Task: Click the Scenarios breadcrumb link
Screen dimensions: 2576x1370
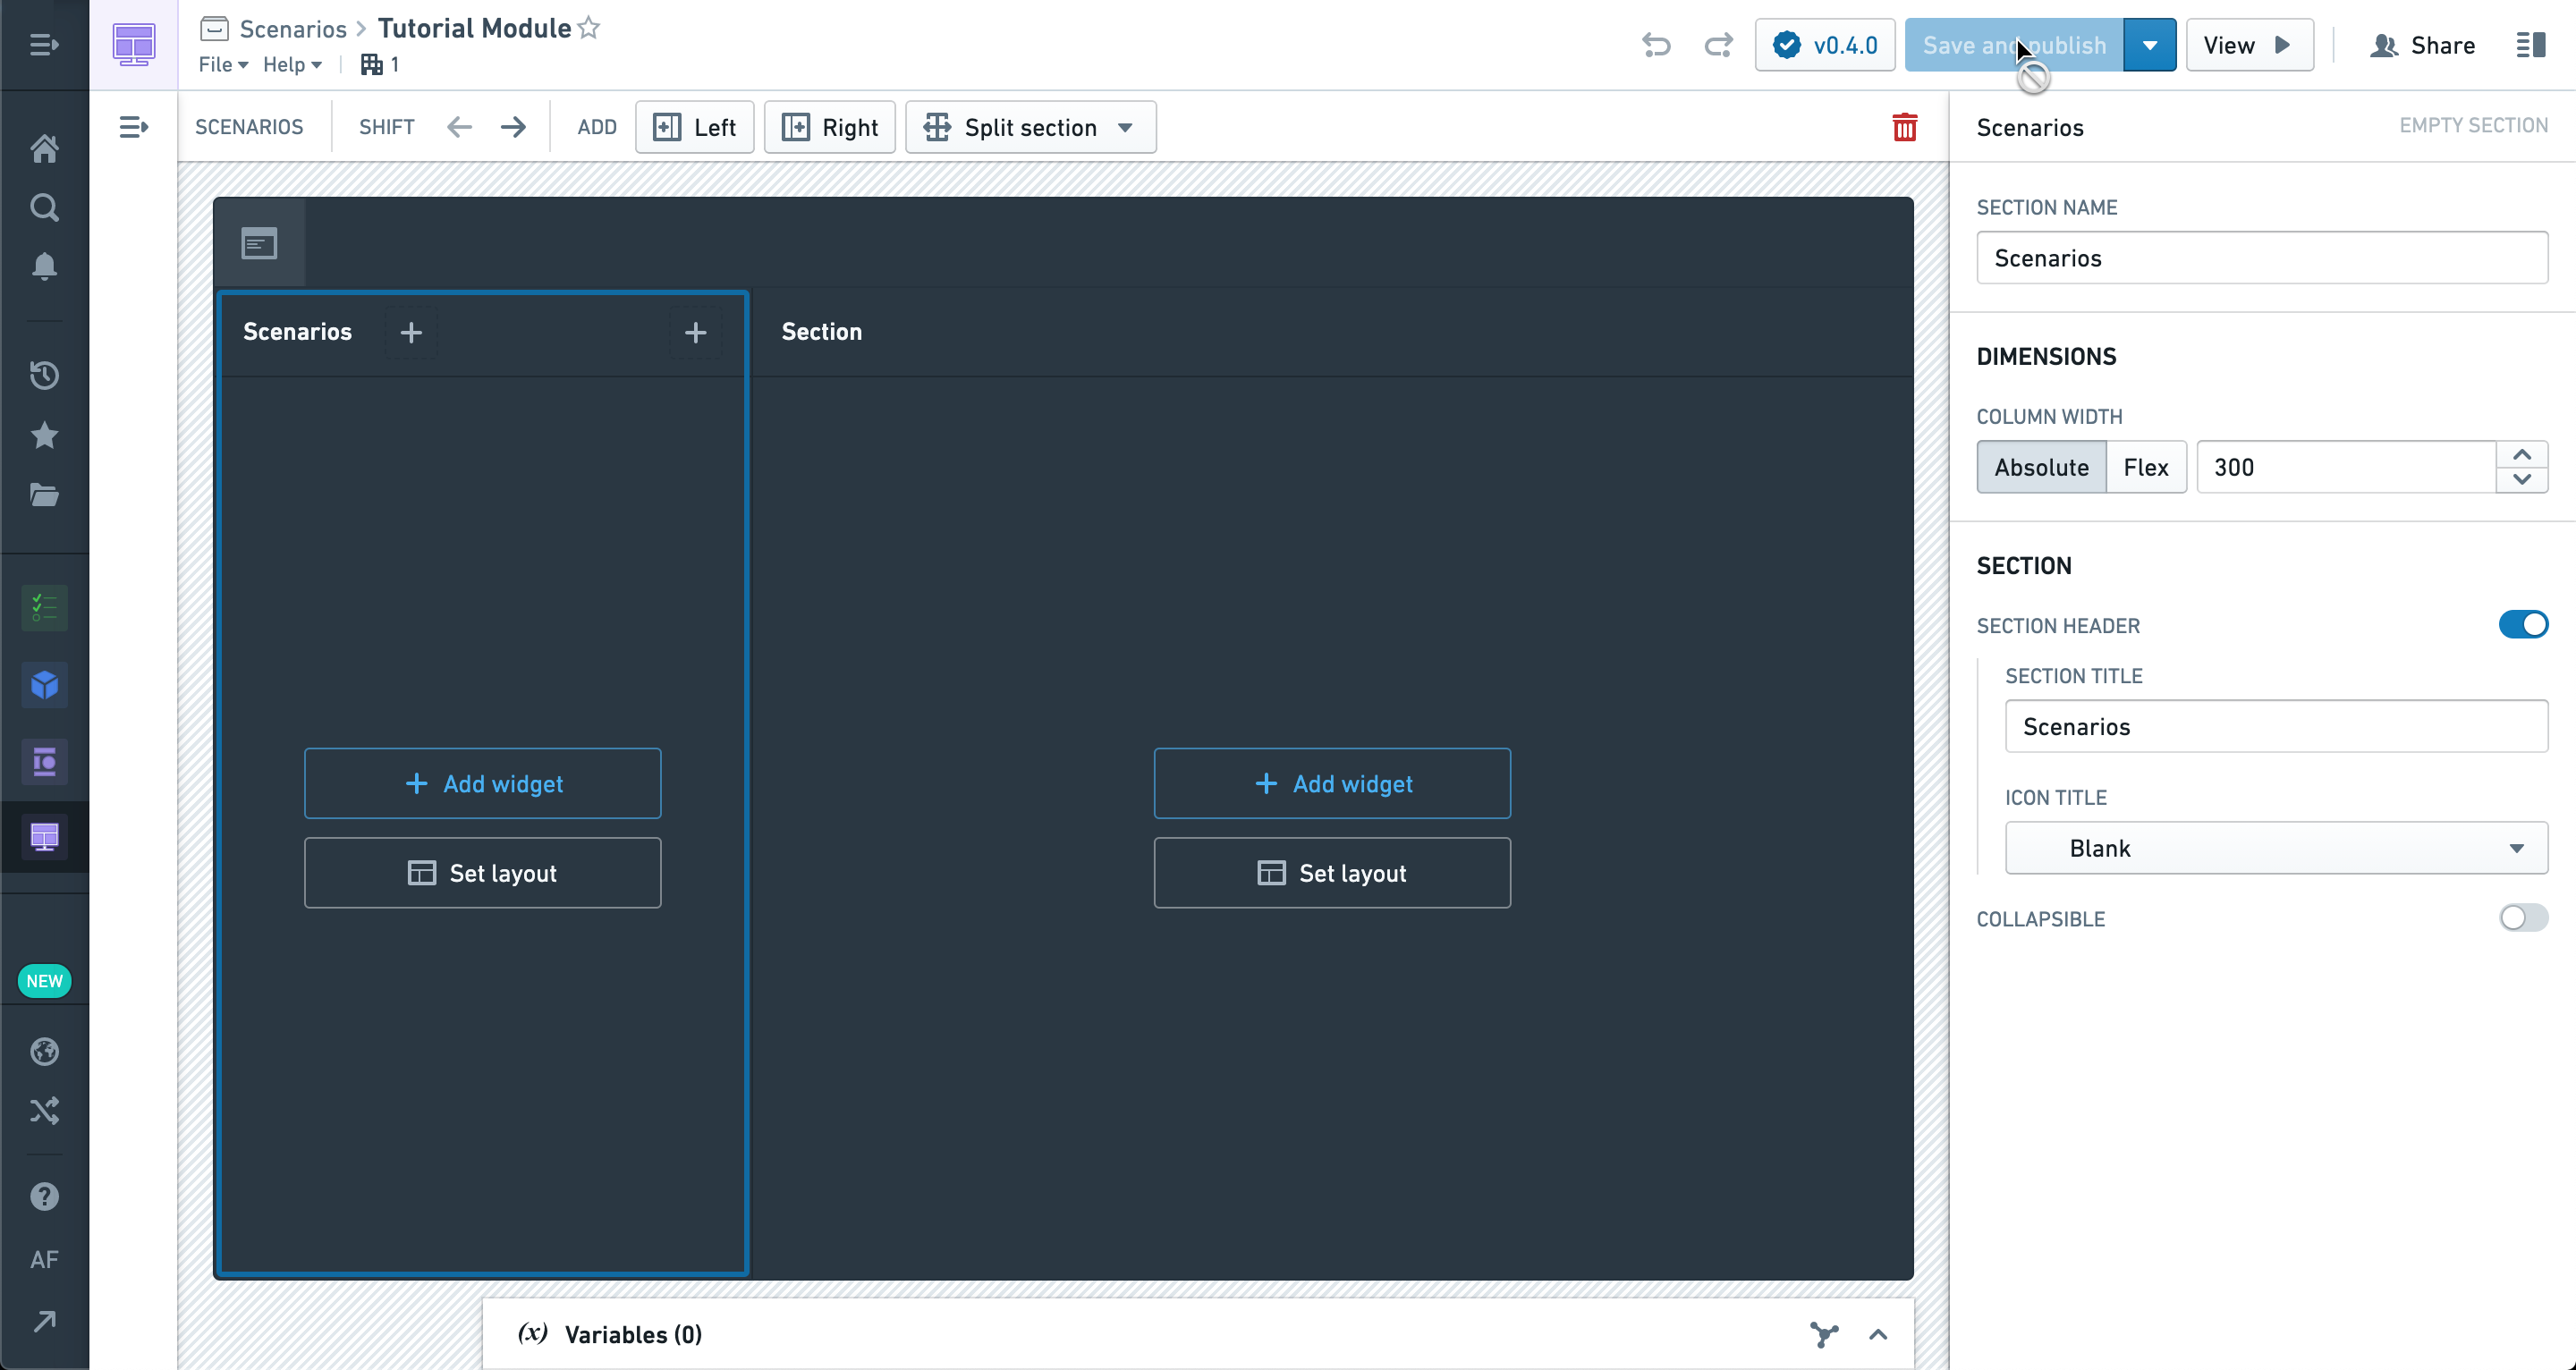Action: 293,29
